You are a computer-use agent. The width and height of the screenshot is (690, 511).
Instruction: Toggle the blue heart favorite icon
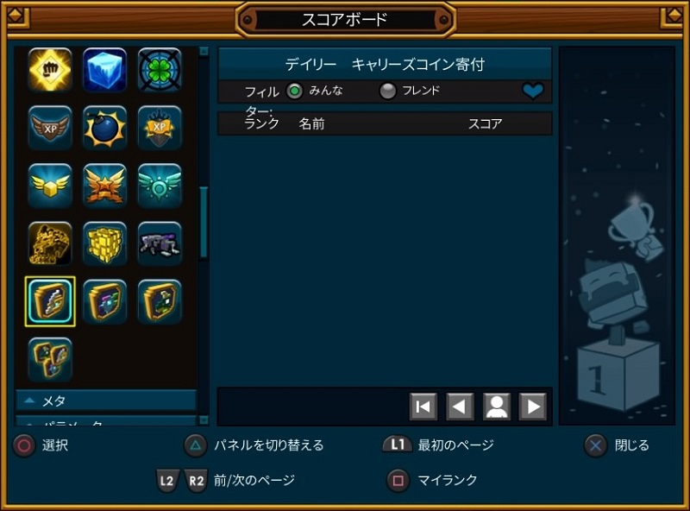533,91
